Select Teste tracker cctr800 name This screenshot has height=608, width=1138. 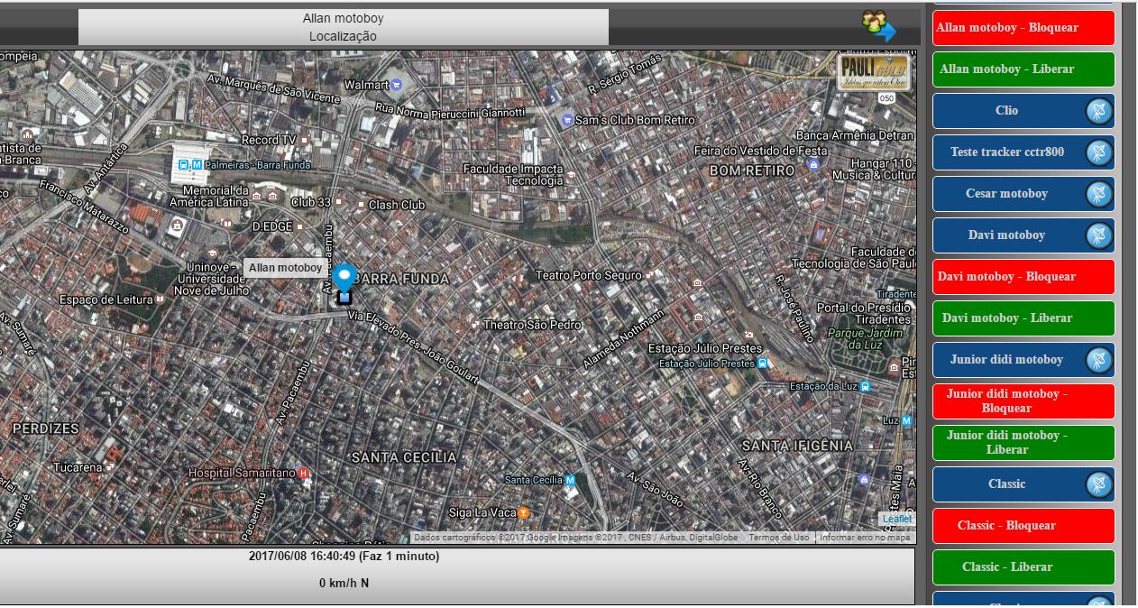coord(1007,152)
